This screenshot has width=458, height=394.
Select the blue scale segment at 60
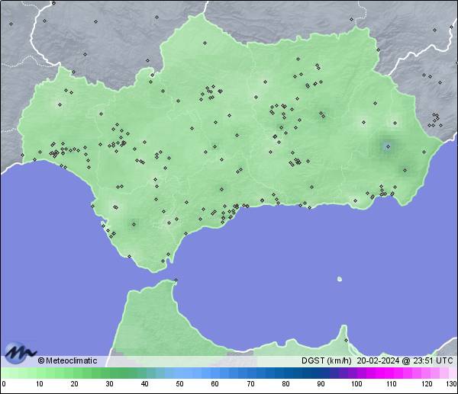click(x=214, y=373)
